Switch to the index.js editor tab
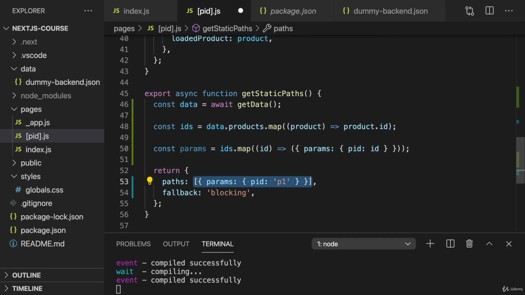The width and height of the screenshot is (525, 295). coord(141,11)
